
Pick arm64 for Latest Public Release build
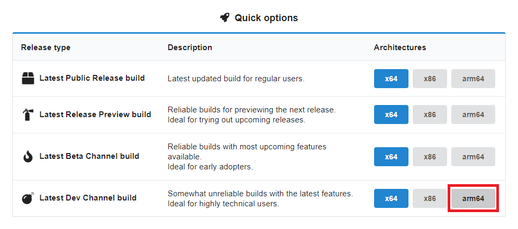pos(473,79)
